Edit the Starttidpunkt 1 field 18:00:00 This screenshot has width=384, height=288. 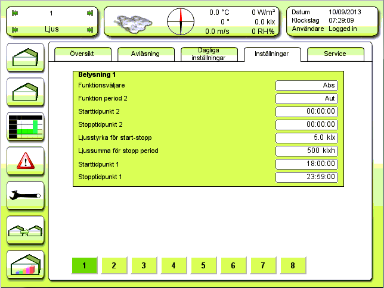[x=306, y=164]
